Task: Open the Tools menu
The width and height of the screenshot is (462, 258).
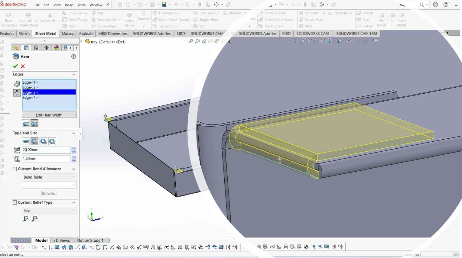Action: pyautogui.click(x=82, y=5)
